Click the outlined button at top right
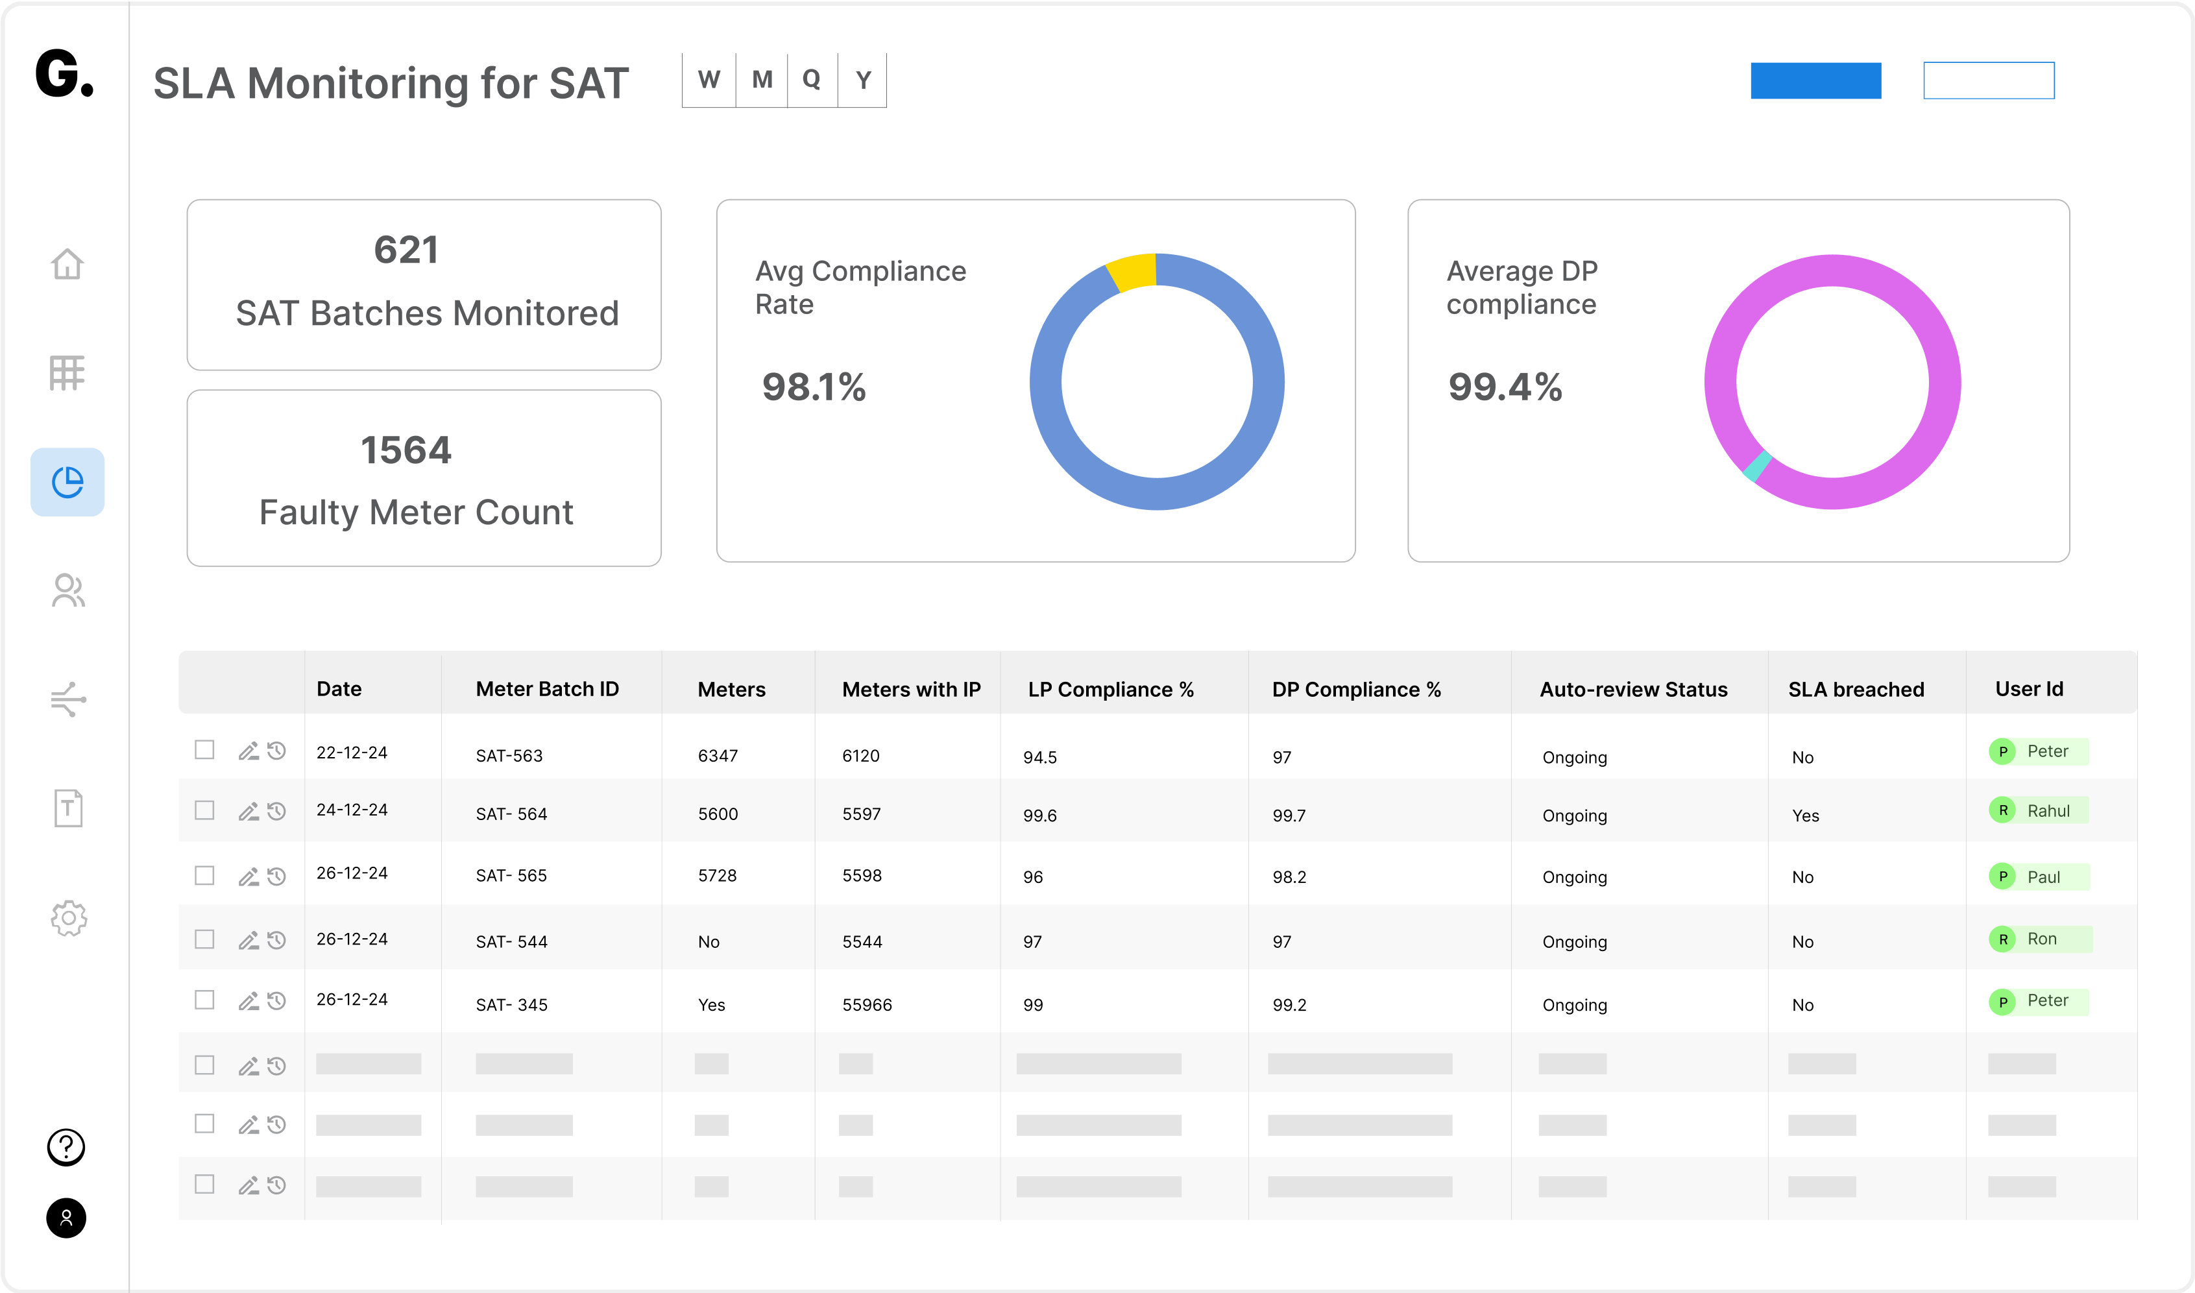Screen dimensions: 2195x1293 pos(1989,80)
